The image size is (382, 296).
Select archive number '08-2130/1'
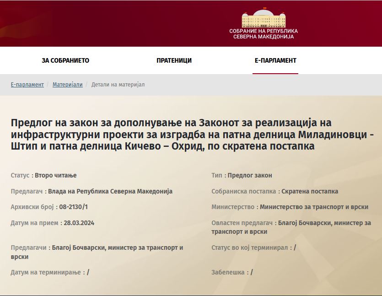(x=73, y=207)
